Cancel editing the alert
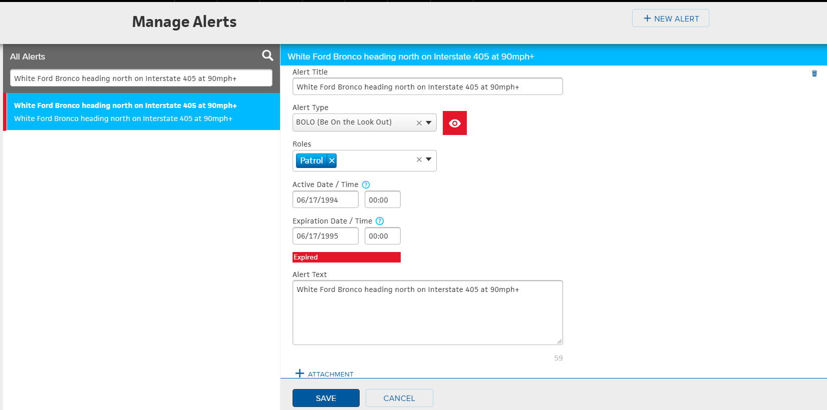 click(399, 398)
